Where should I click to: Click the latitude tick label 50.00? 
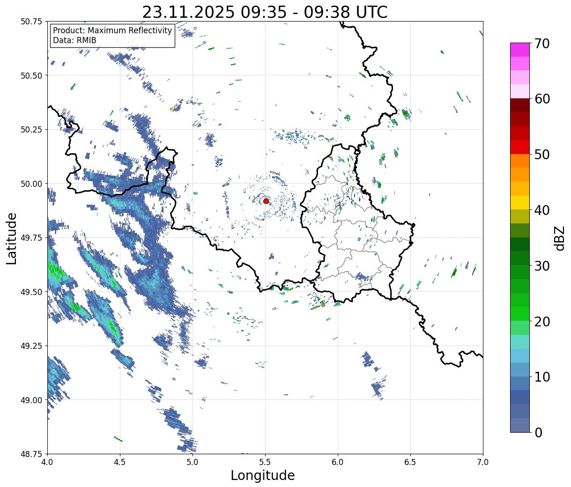click(x=31, y=184)
